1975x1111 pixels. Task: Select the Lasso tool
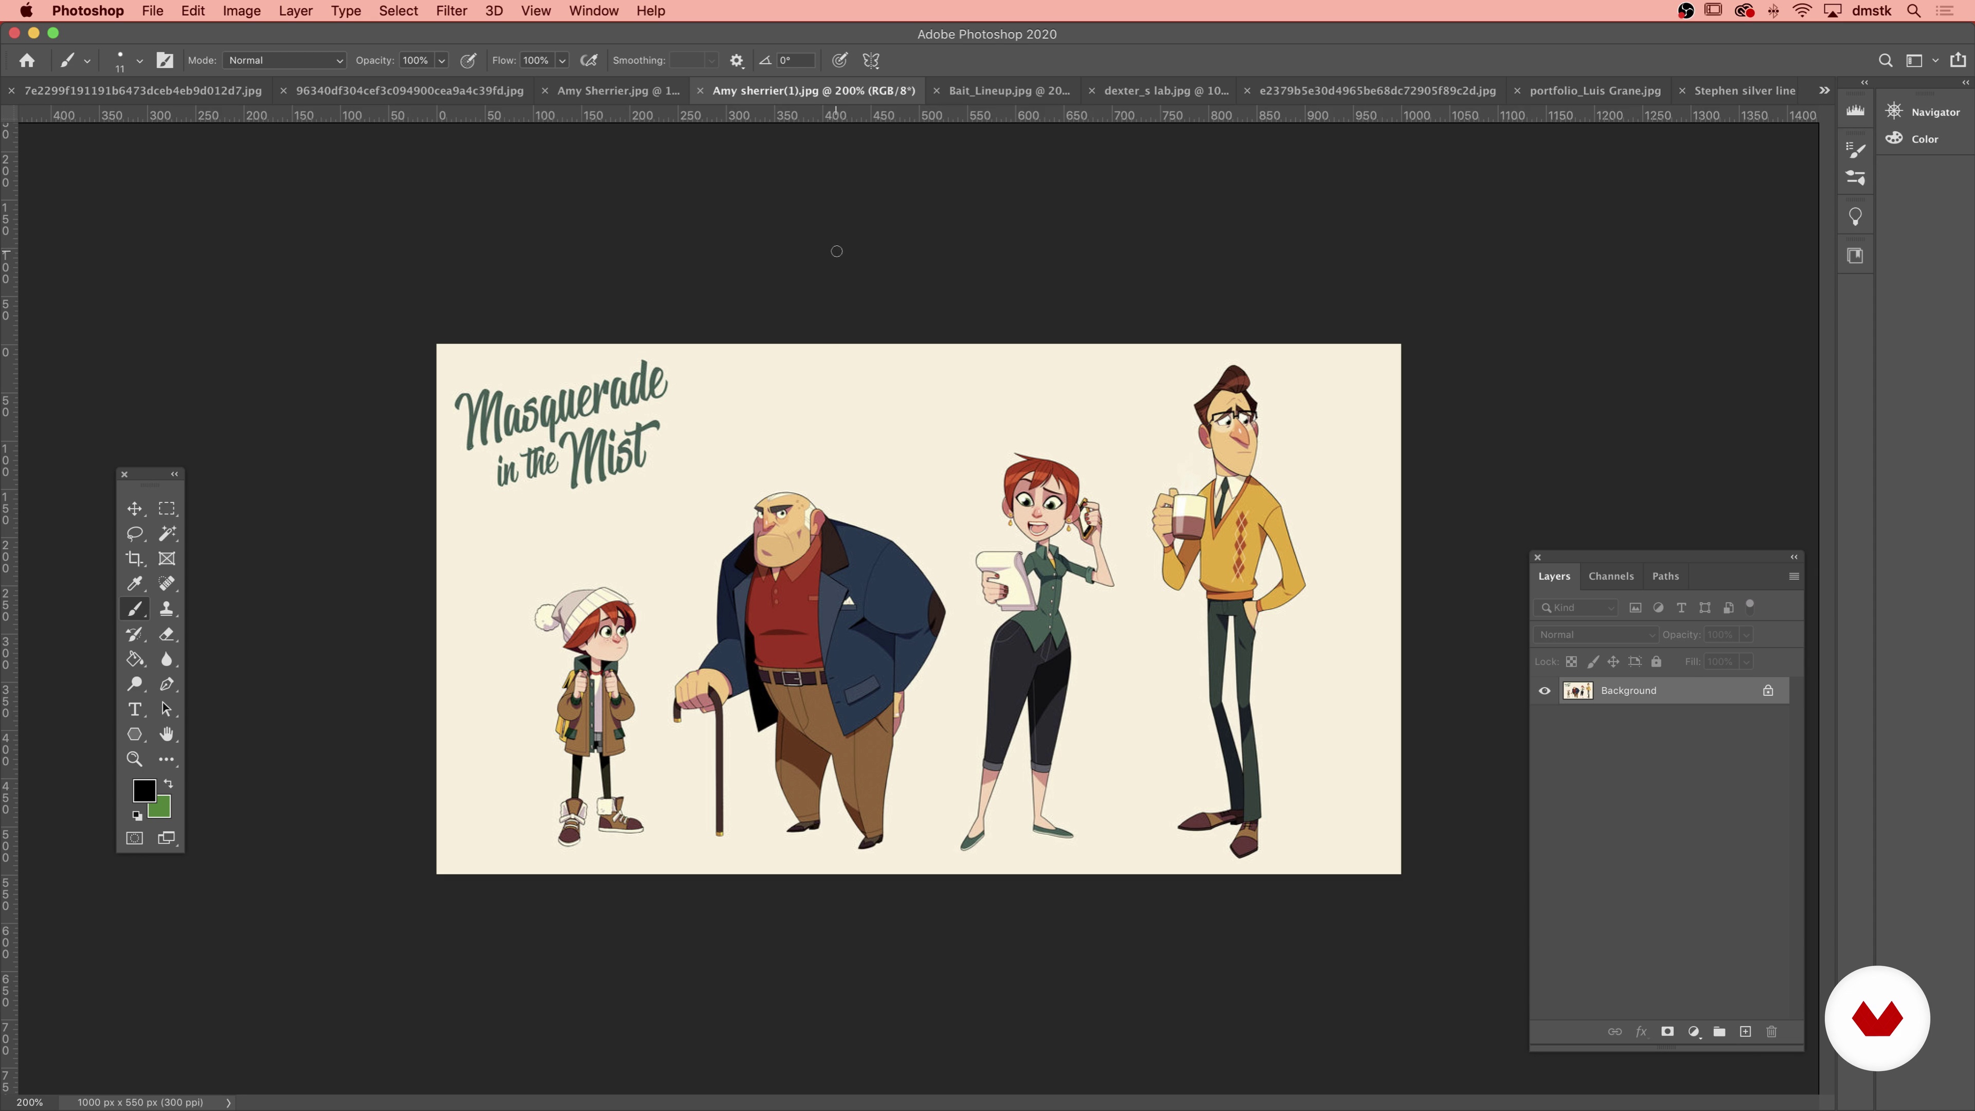(x=134, y=534)
